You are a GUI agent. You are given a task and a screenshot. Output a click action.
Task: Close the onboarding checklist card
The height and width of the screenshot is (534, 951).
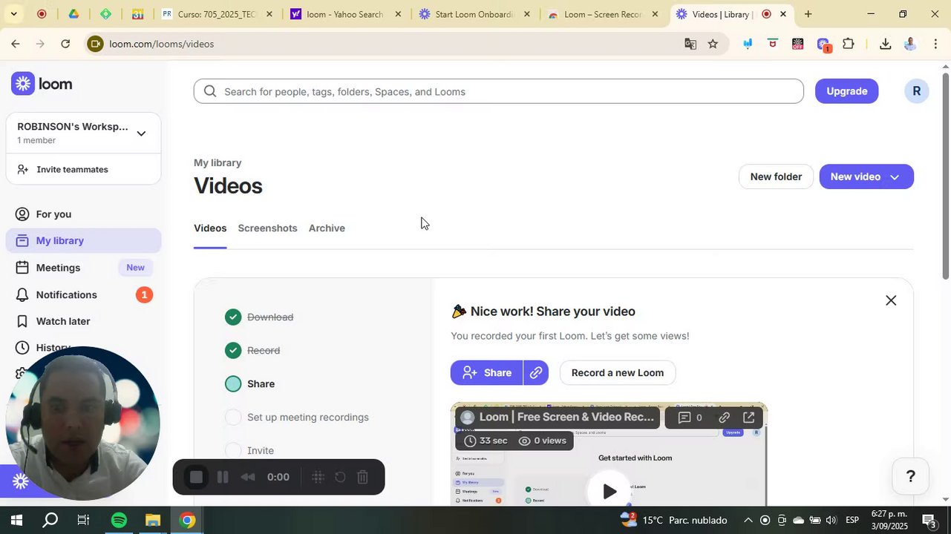891,300
